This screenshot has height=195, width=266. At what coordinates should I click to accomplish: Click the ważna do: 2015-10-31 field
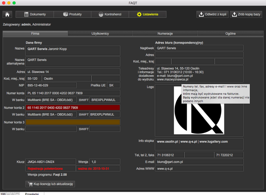click(98, 168)
